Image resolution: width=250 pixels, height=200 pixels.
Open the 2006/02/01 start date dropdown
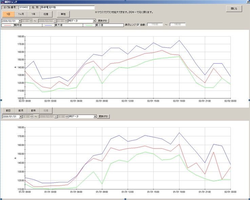click(x=20, y=21)
